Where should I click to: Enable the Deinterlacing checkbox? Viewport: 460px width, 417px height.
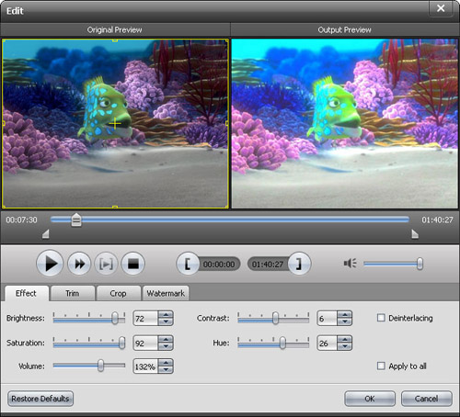pyautogui.click(x=381, y=318)
